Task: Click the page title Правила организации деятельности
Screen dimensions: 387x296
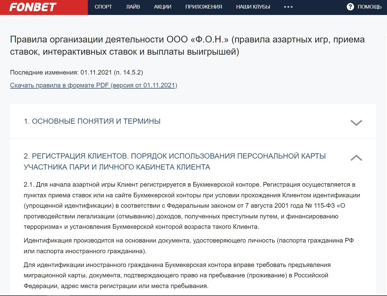Action: click(187, 46)
